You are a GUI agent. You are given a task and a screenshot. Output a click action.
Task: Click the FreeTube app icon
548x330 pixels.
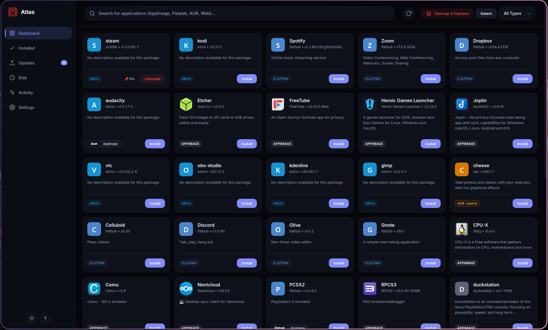pyautogui.click(x=278, y=104)
